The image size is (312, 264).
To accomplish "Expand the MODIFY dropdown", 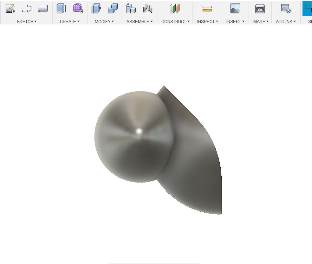I will pyautogui.click(x=104, y=22).
